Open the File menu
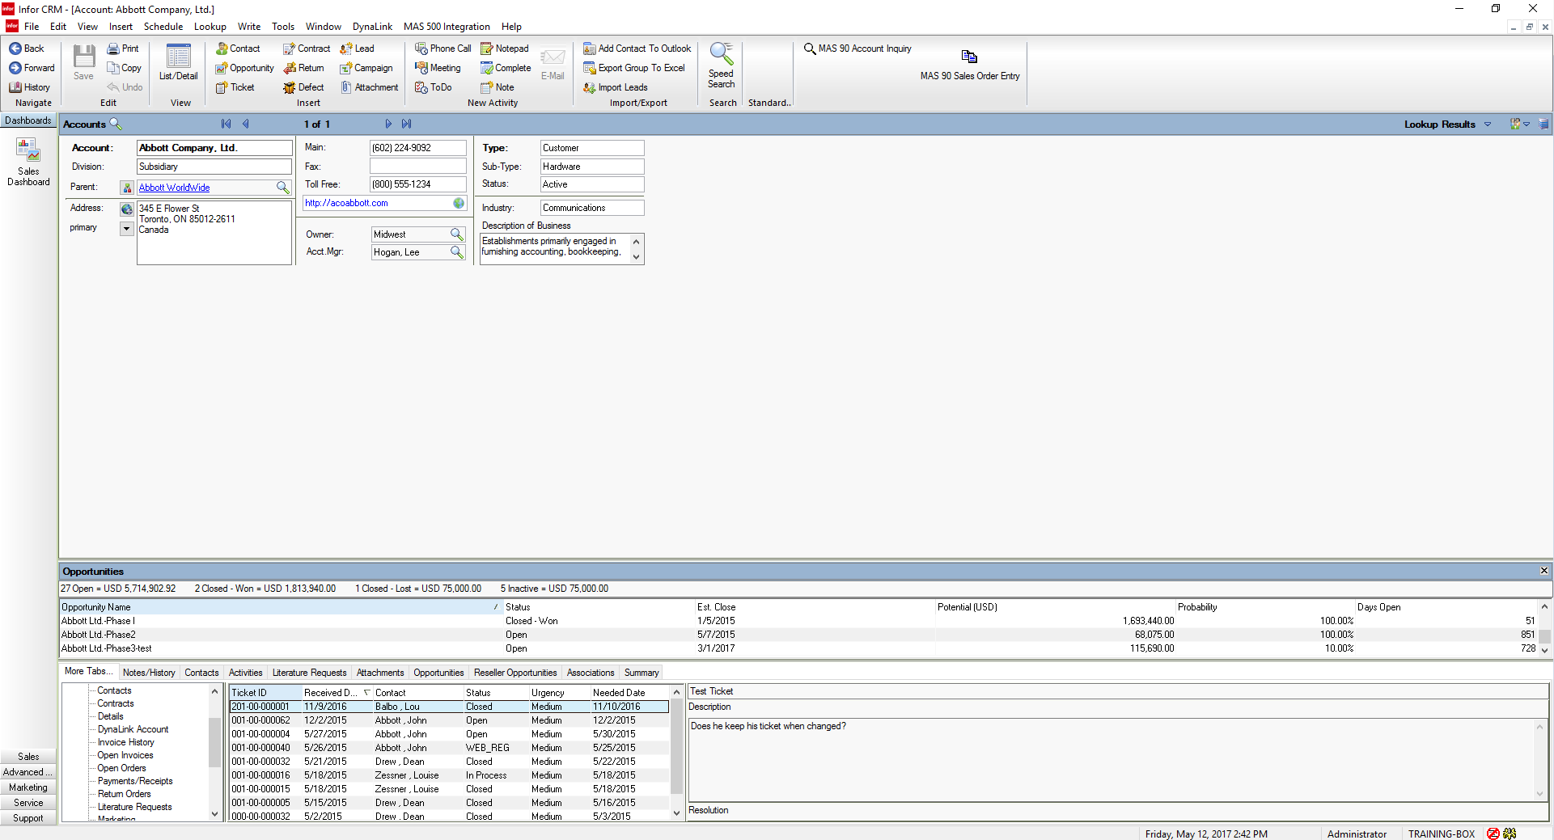Screen dimensions: 1554x840 click(32, 27)
